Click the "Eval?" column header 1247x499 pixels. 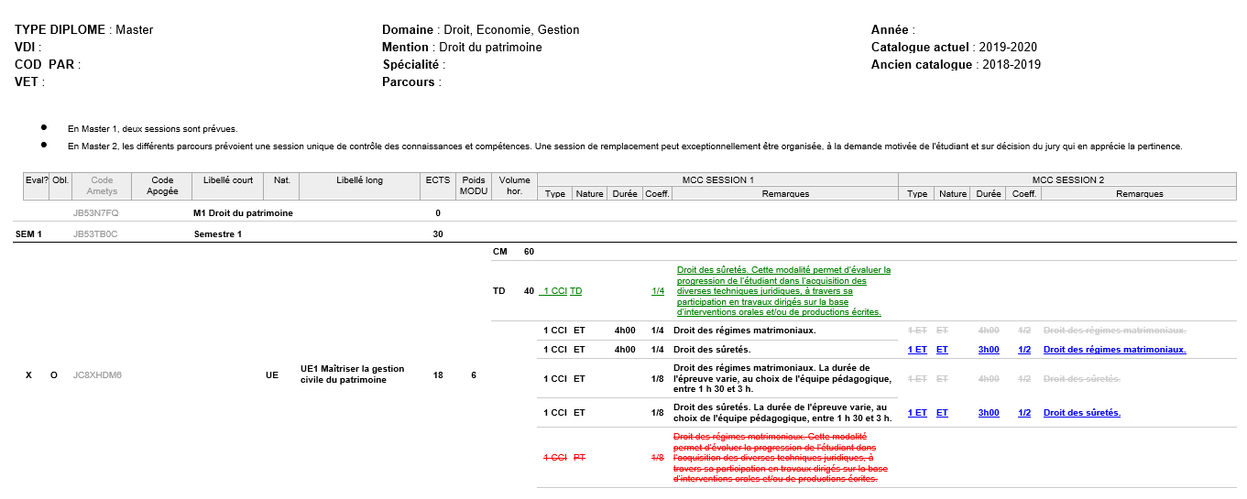click(37, 180)
